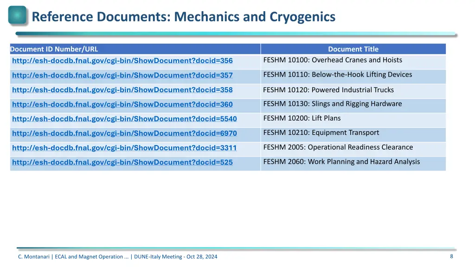Open the docid=360 hyperlink
The width and height of the screenshot is (475, 267).
click(122, 104)
